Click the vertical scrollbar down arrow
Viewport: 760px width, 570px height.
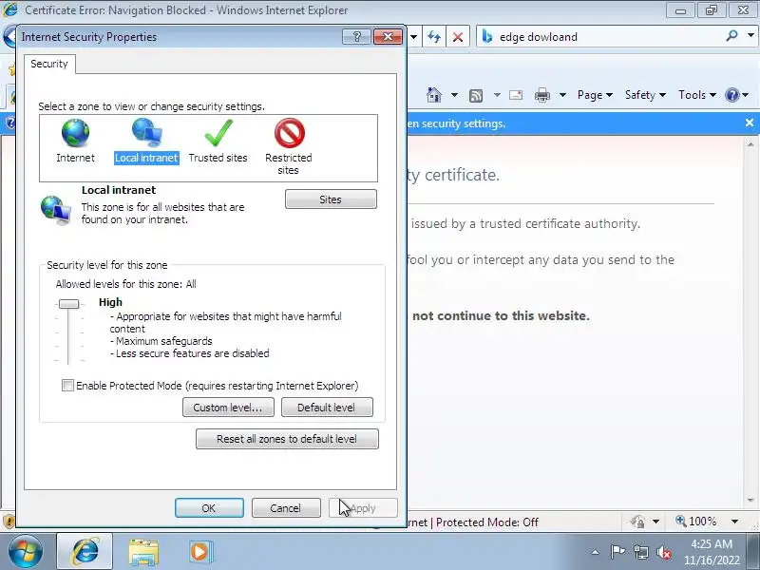(750, 500)
